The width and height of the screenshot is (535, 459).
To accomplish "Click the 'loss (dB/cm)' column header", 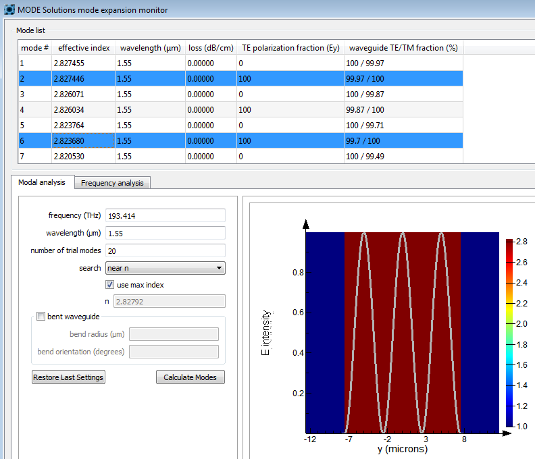I will pos(211,48).
